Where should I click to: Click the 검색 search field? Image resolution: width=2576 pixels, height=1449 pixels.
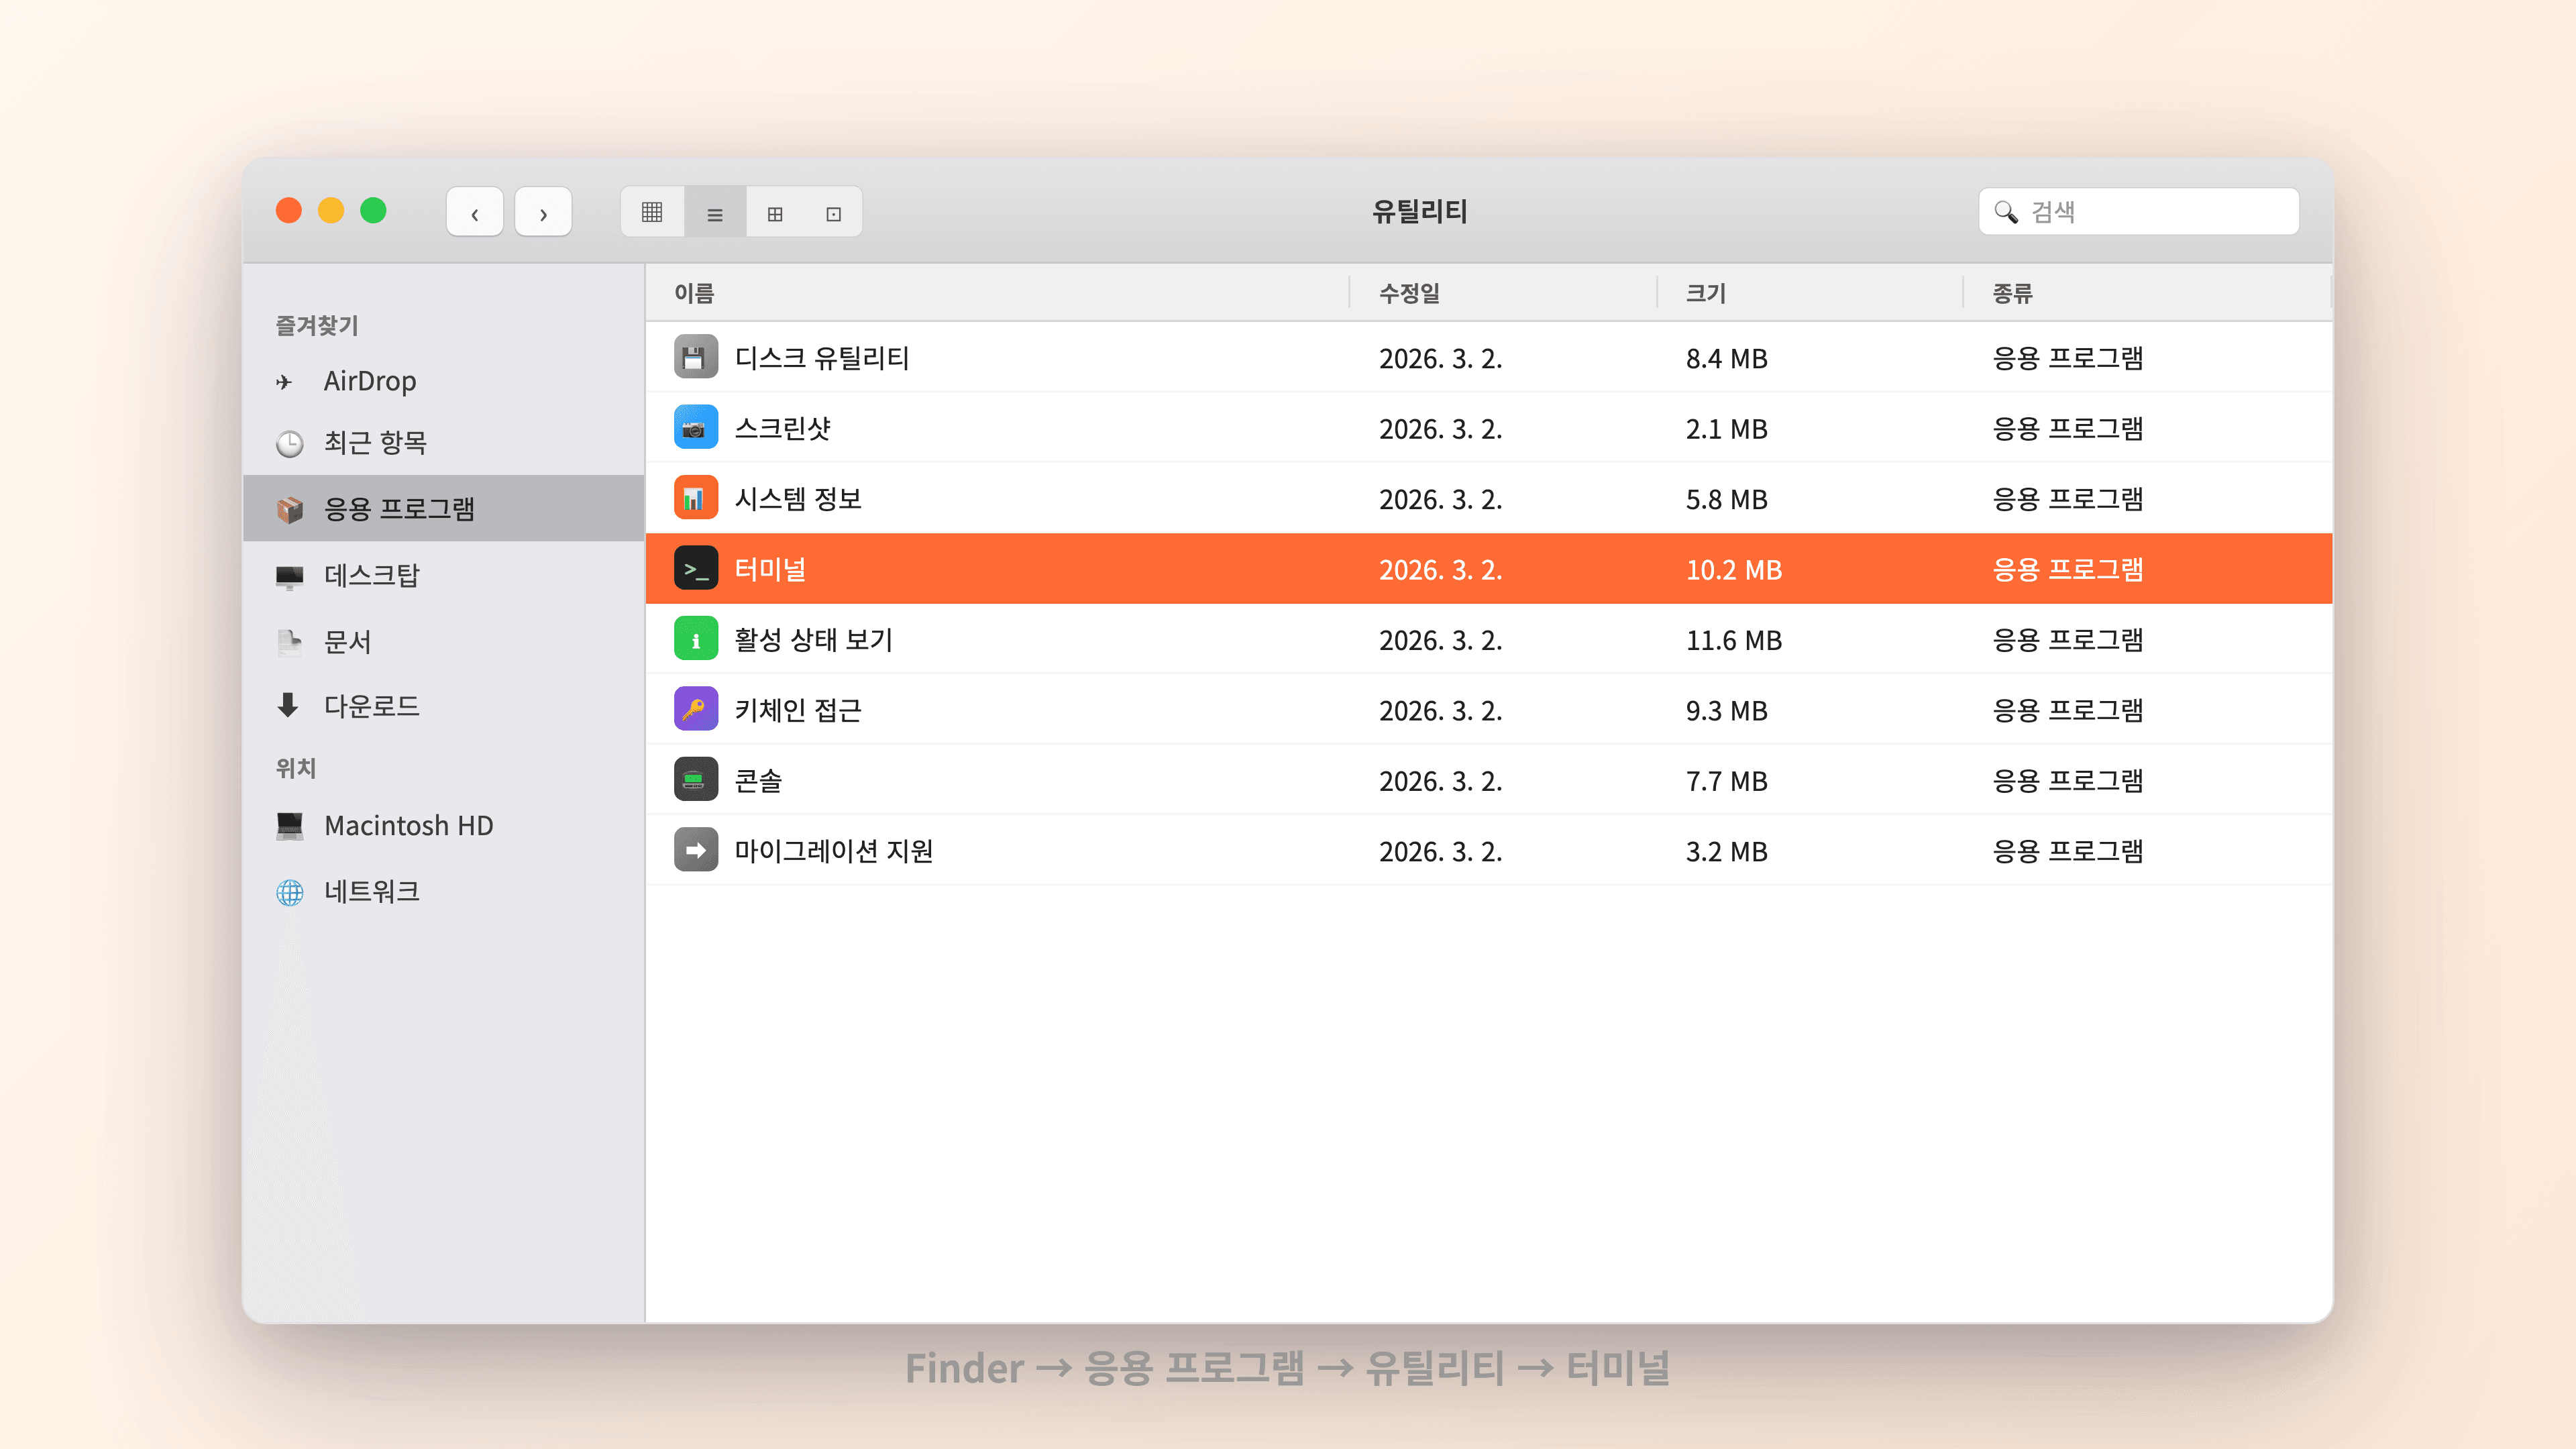pos(2138,212)
